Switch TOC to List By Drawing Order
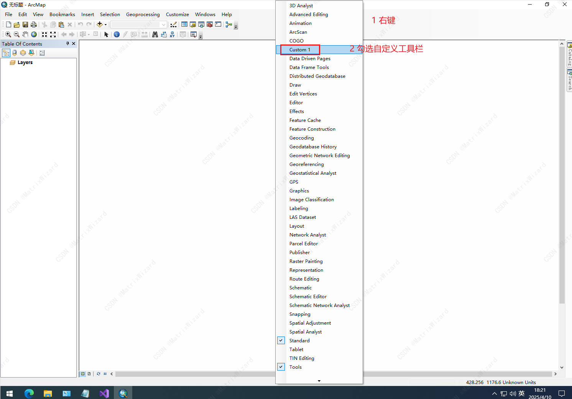 6,53
